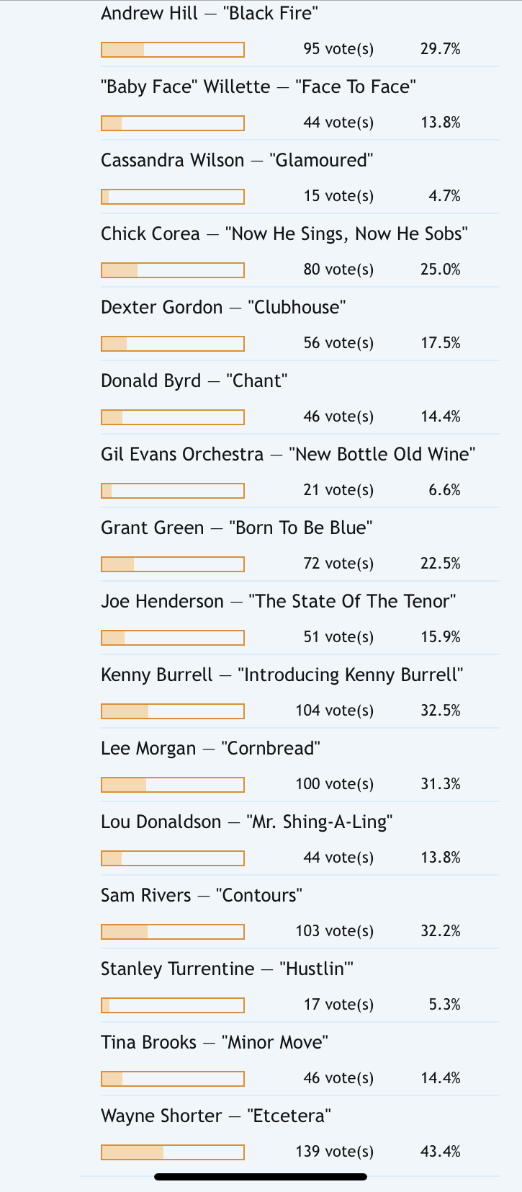522x1192 pixels.
Task: Click the Kenny Burrell poll progress bar
Action: [x=173, y=711]
